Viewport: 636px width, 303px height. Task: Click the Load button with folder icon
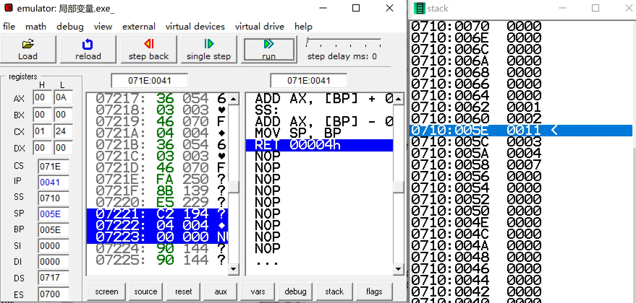tap(28, 49)
